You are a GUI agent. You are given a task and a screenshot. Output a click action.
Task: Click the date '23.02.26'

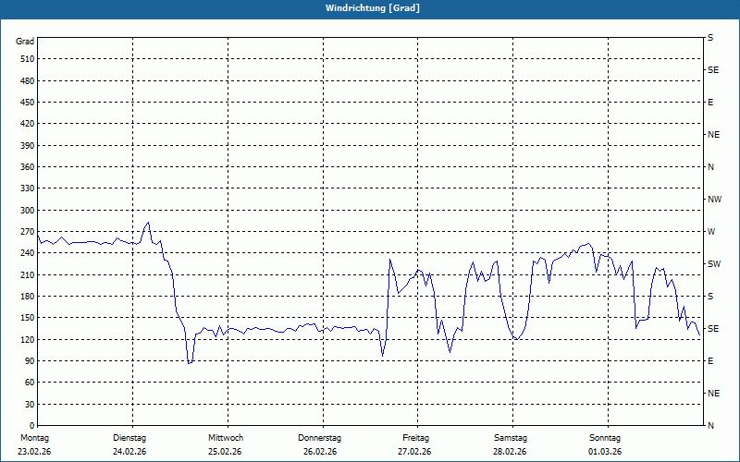point(34,452)
